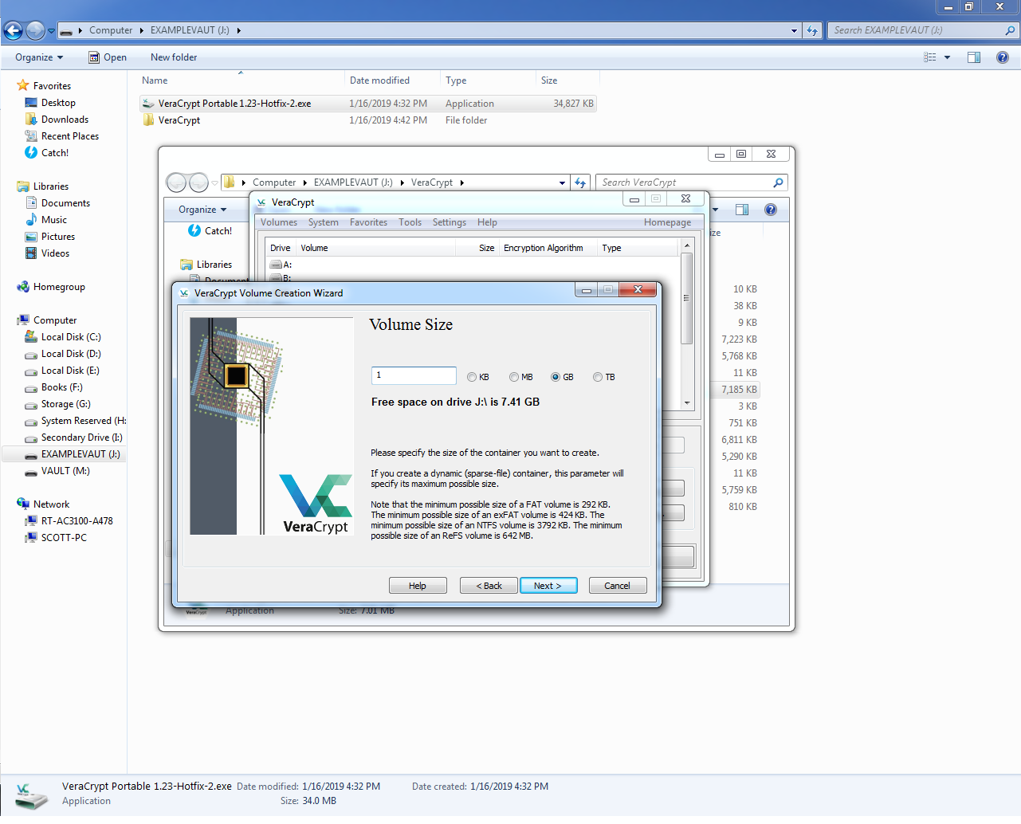Expand the EXAMPLEVAUT (J:) breadcrumb arrow
Viewport: 1021px width, 824px height.
[238, 30]
